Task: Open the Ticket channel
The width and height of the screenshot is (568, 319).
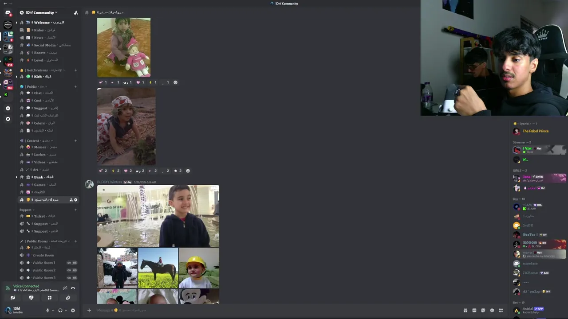Action: (48, 216)
